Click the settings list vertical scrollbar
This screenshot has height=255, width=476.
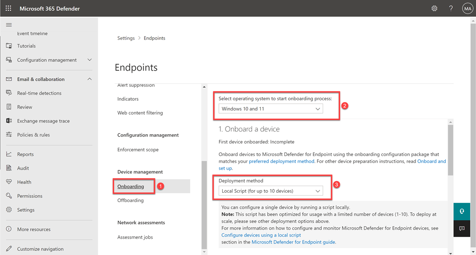pyautogui.click(x=204, y=204)
